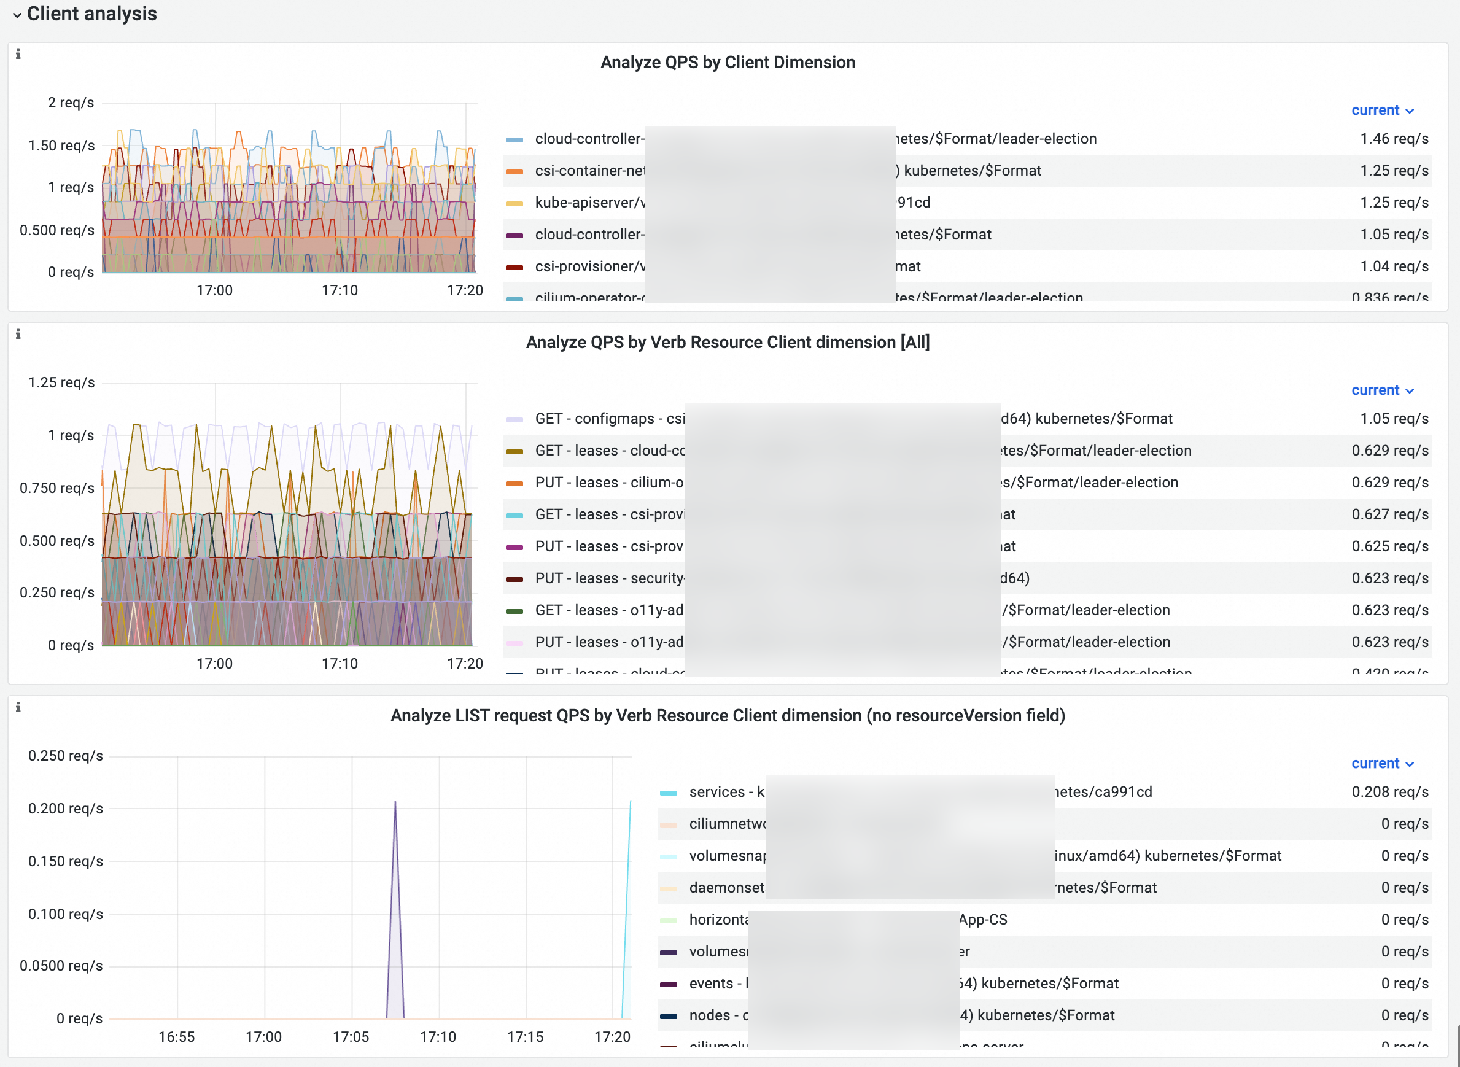
Task: Click cyan swatch for services series
Action: (669, 793)
